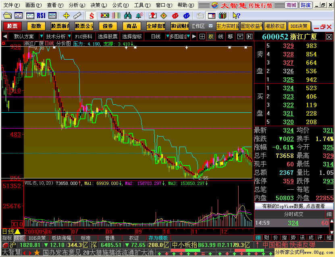
Task: Select the 债券 bonds tab
Action: point(108,26)
